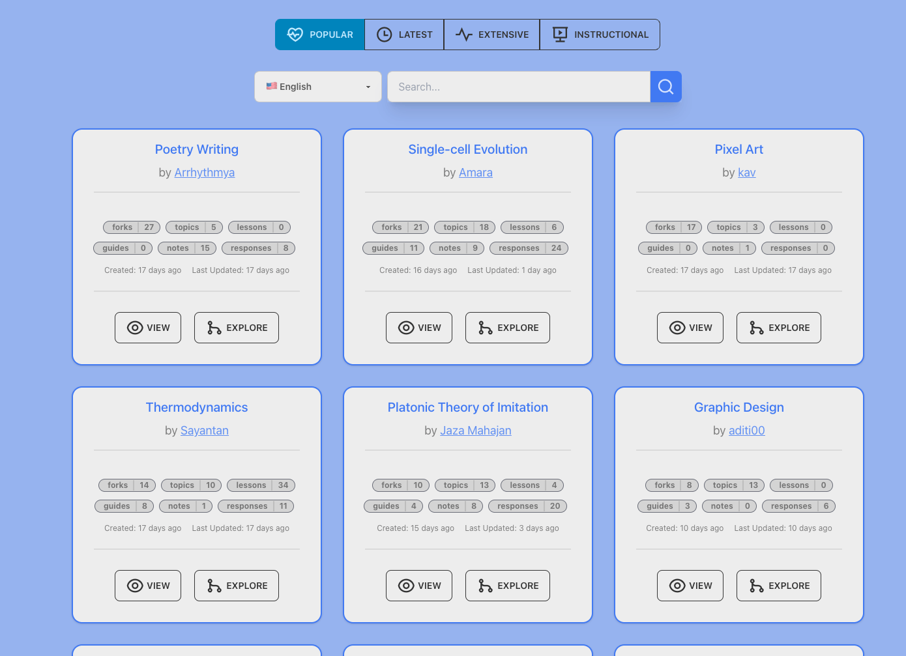Viewport: 906px width, 656px height.
Task: Click the responses 24 tag on Single-cell Evolution
Action: pyautogui.click(x=529, y=248)
